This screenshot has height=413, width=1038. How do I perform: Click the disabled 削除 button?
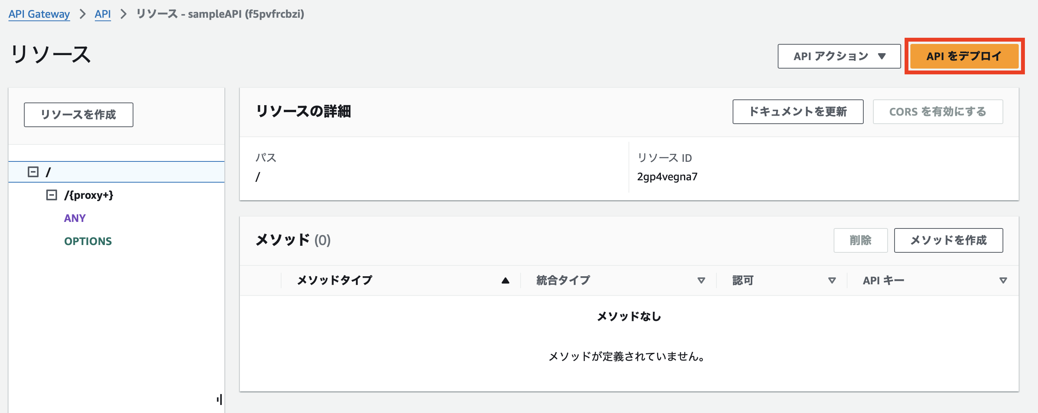tap(861, 240)
